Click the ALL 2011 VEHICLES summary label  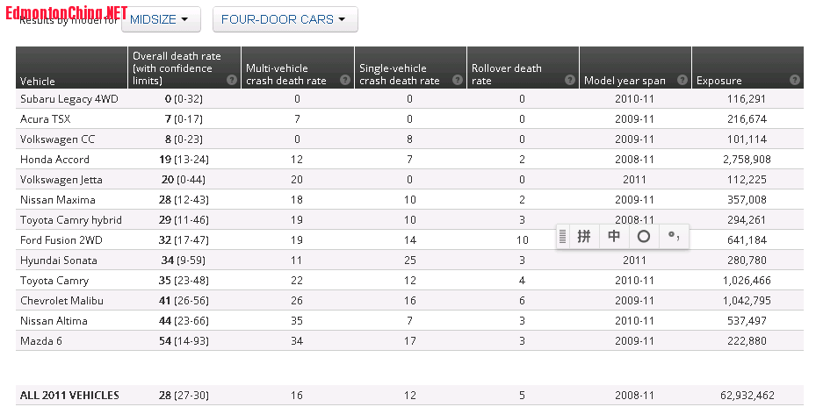point(69,396)
